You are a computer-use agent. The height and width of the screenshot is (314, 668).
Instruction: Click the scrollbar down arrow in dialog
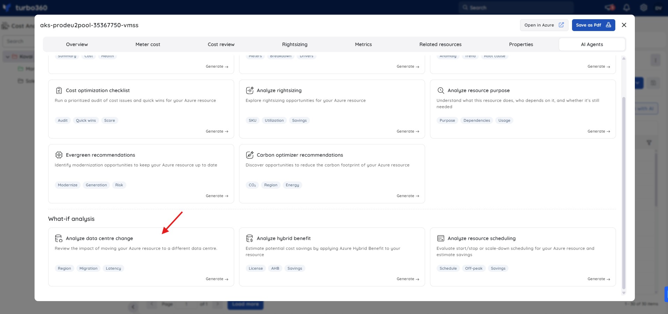(624, 293)
